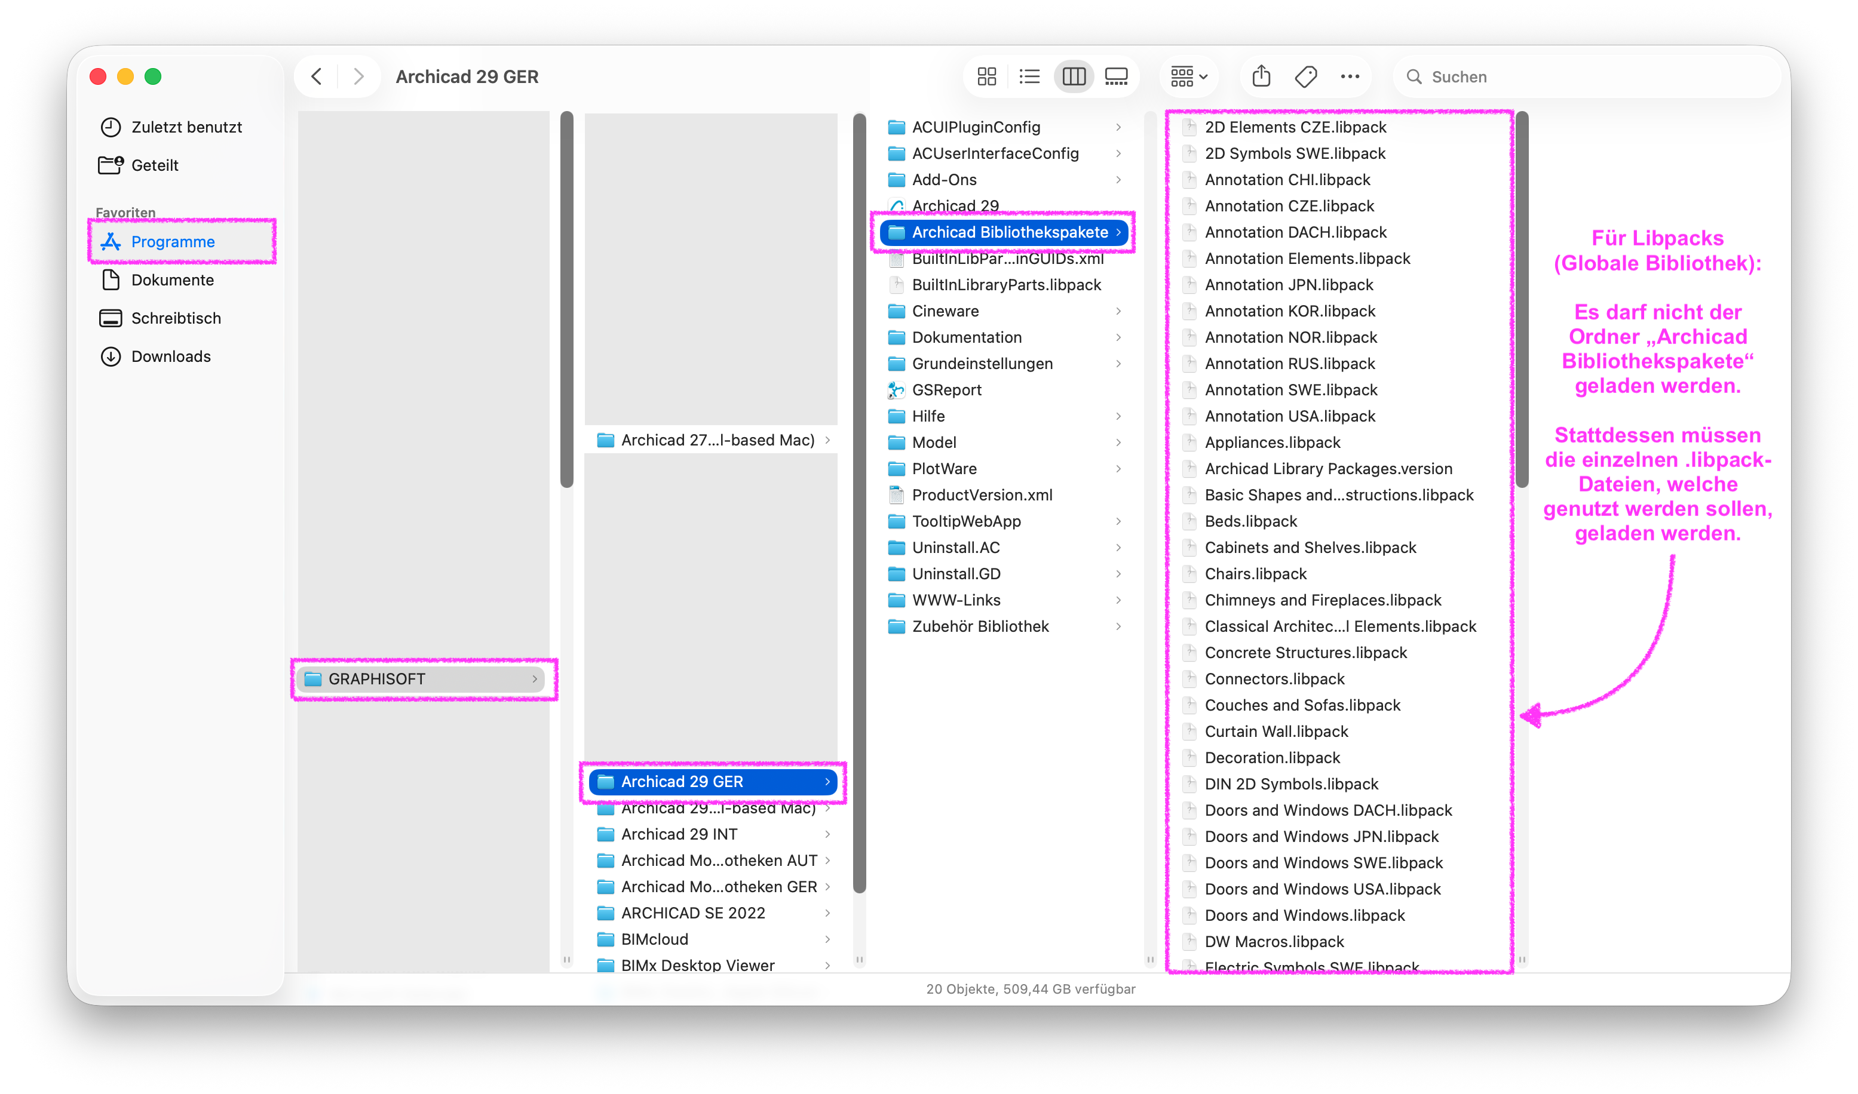The width and height of the screenshot is (1858, 1094).
Task: Expand chevron next to Archicad 29 INT
Action: point(827,834)
